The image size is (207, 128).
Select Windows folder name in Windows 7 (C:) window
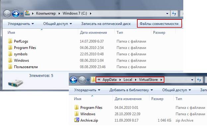[x=21, y=60]
